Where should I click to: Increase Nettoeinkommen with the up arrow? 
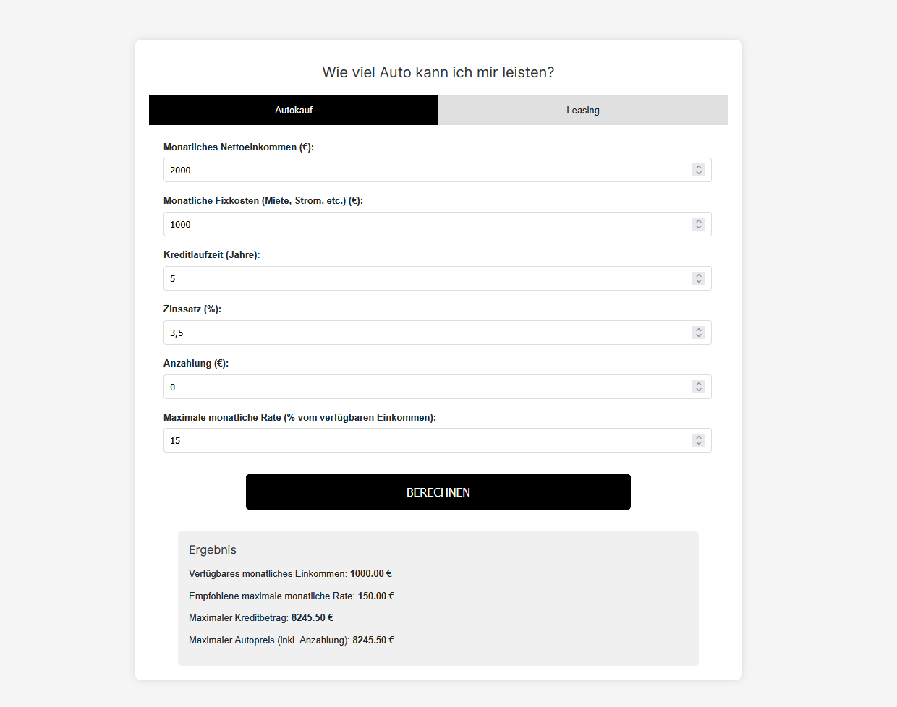699,167
